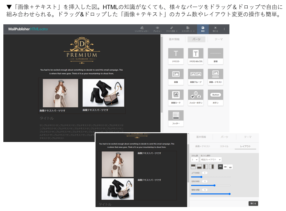The width and height of the screenshot is (286, 211).
Task: Expand the エクスポート dropdown menu
Action: (188, 29)
